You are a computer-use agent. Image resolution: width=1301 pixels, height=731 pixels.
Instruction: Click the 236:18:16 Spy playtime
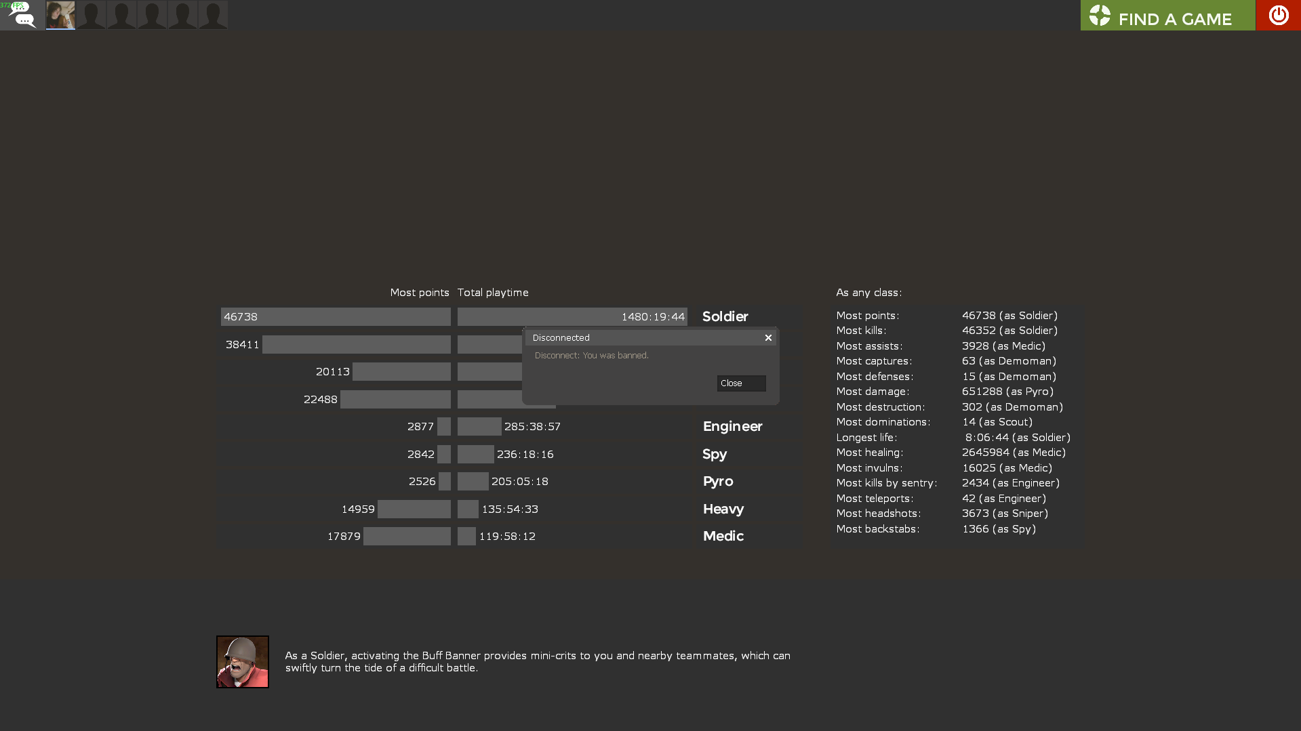point(525,454)
